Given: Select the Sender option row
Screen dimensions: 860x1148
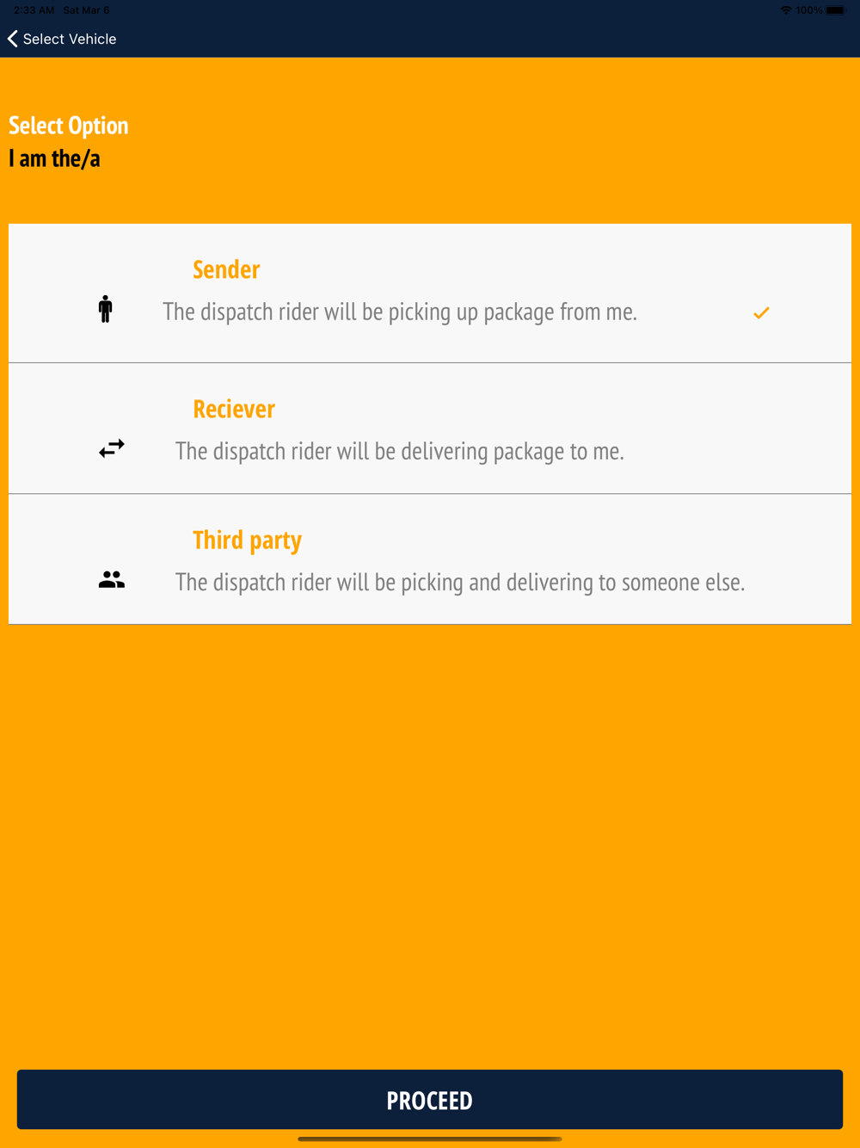Looking at the screenshot, I should 430,293.
